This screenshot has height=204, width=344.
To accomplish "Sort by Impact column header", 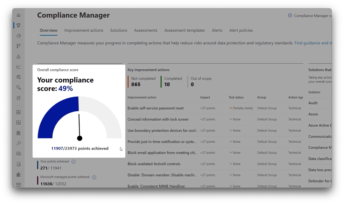I will 205,98.
